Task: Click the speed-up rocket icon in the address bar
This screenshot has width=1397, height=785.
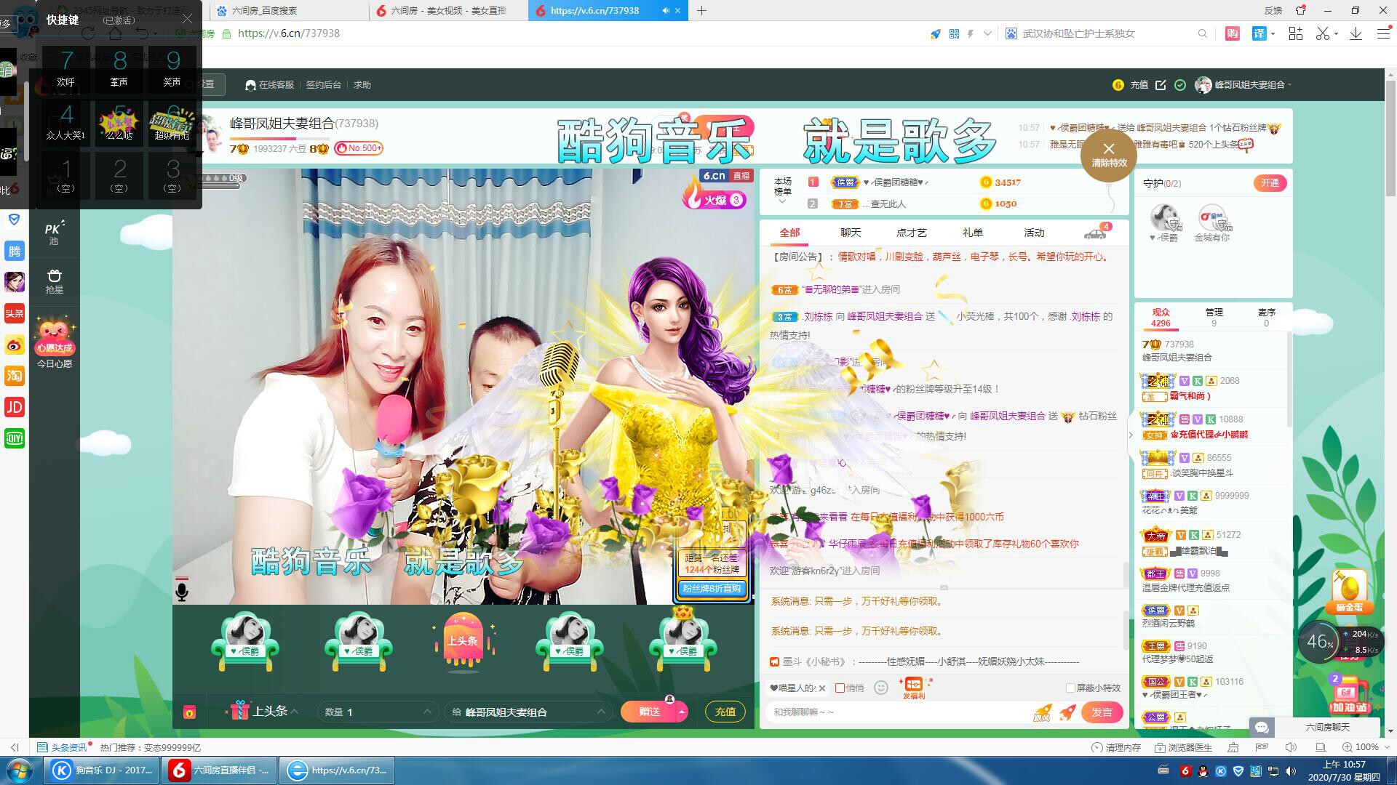Action: (x=936, y=33)
